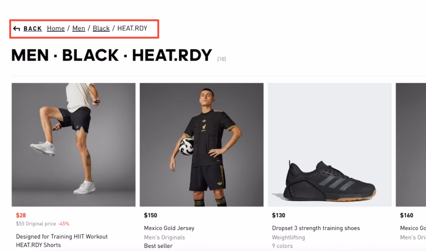
Task: Open the HIIT Workout shorts product image
Action: [74, 145]
